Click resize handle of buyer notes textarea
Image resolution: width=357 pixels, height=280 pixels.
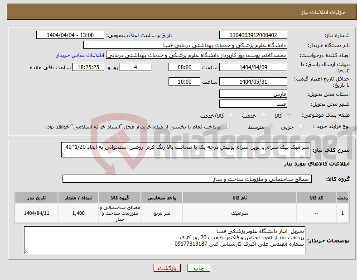click(x=26, y=252)
